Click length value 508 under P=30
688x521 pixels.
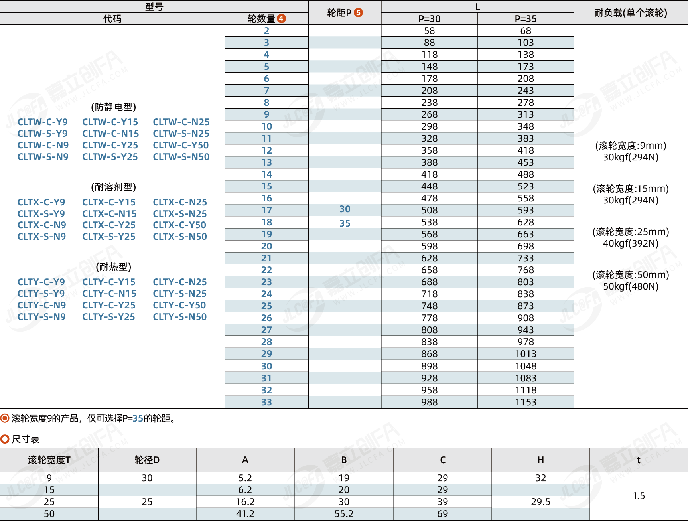coord(430,210)
